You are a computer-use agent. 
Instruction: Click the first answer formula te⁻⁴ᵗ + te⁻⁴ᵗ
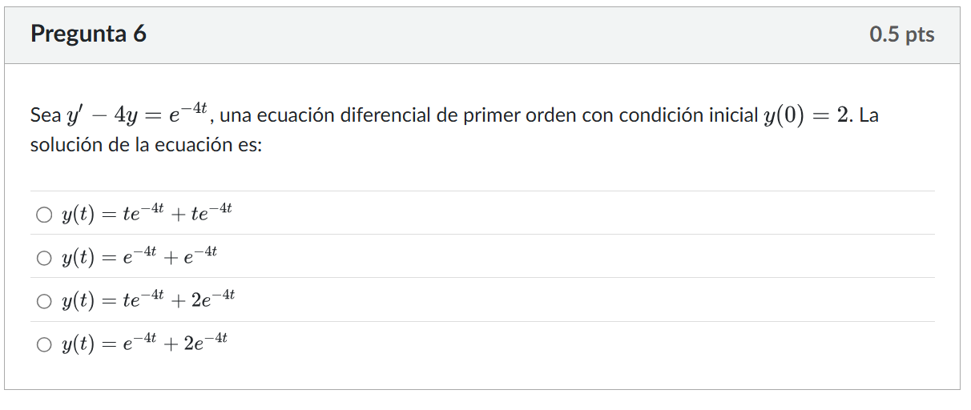(147, 214)
